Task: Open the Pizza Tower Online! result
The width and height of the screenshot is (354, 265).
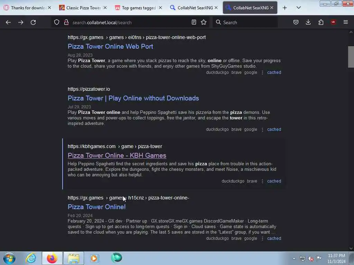Action: pyautogui.click(x=97, y=207)
